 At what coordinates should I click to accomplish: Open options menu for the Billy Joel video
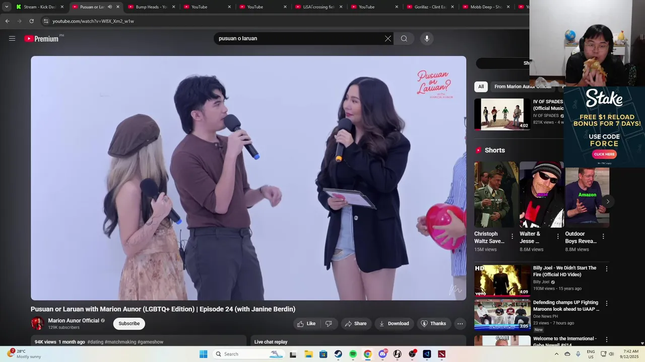pyautogui.click(x=607, y=269)
